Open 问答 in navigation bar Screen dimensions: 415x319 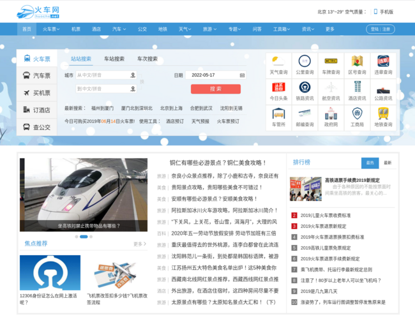(257, 29)
